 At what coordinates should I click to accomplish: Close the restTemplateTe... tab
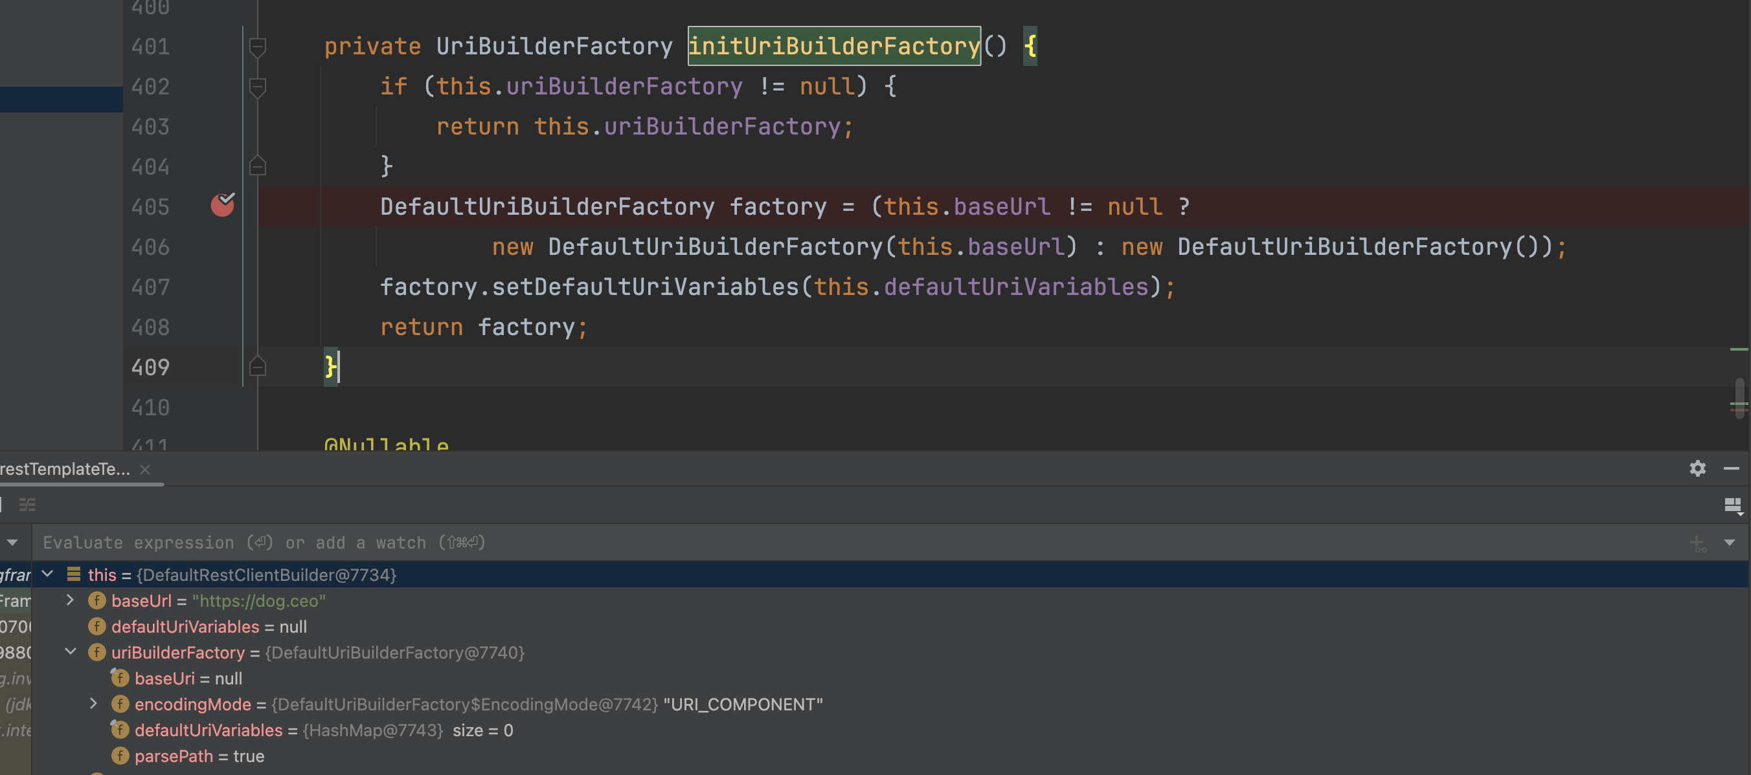(x=145, y=470)
